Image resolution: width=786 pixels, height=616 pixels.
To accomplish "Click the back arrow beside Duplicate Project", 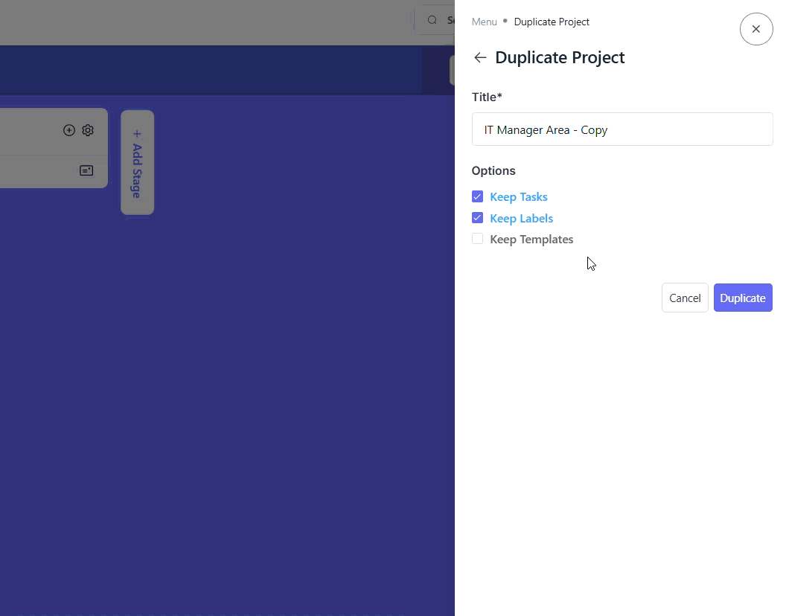I will point(480,58).
